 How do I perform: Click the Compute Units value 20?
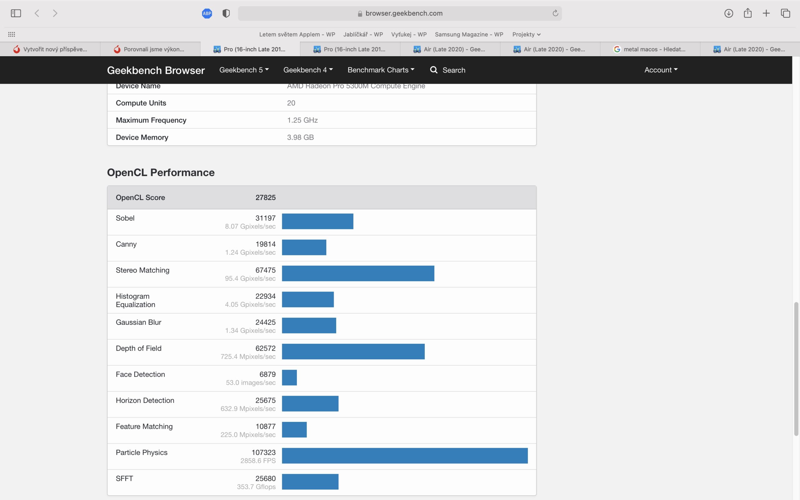[291, 103]
